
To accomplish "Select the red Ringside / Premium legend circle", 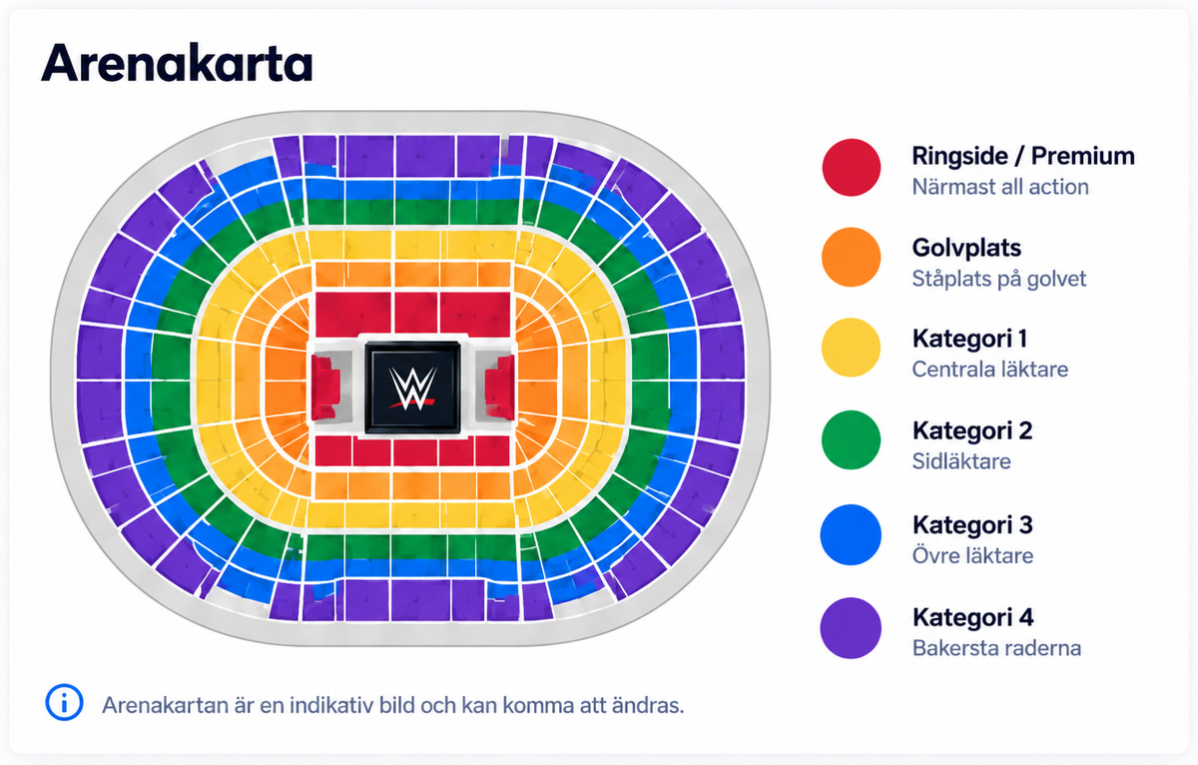I will [x=851, y=167].
